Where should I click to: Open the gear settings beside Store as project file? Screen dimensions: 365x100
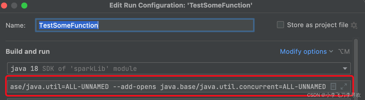tap(354, 25)
